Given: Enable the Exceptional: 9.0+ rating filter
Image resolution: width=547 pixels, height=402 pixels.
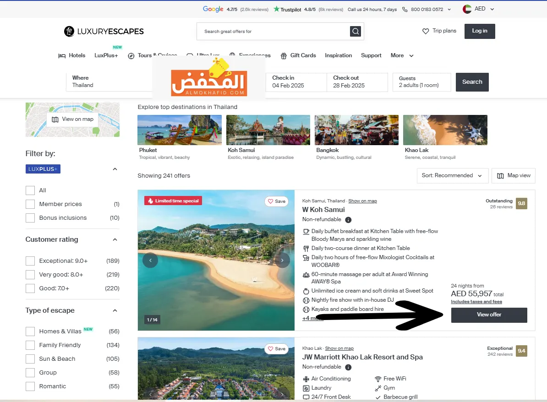Looking at the screenshot, I should 30,261.
